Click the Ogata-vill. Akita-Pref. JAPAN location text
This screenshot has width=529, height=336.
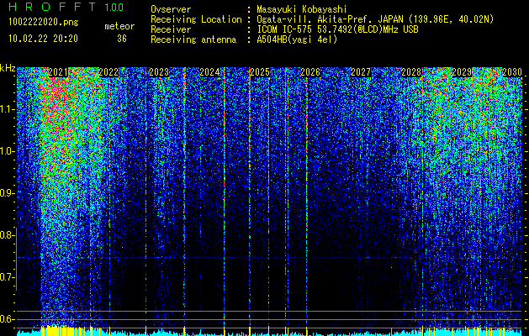click(375, 19)
